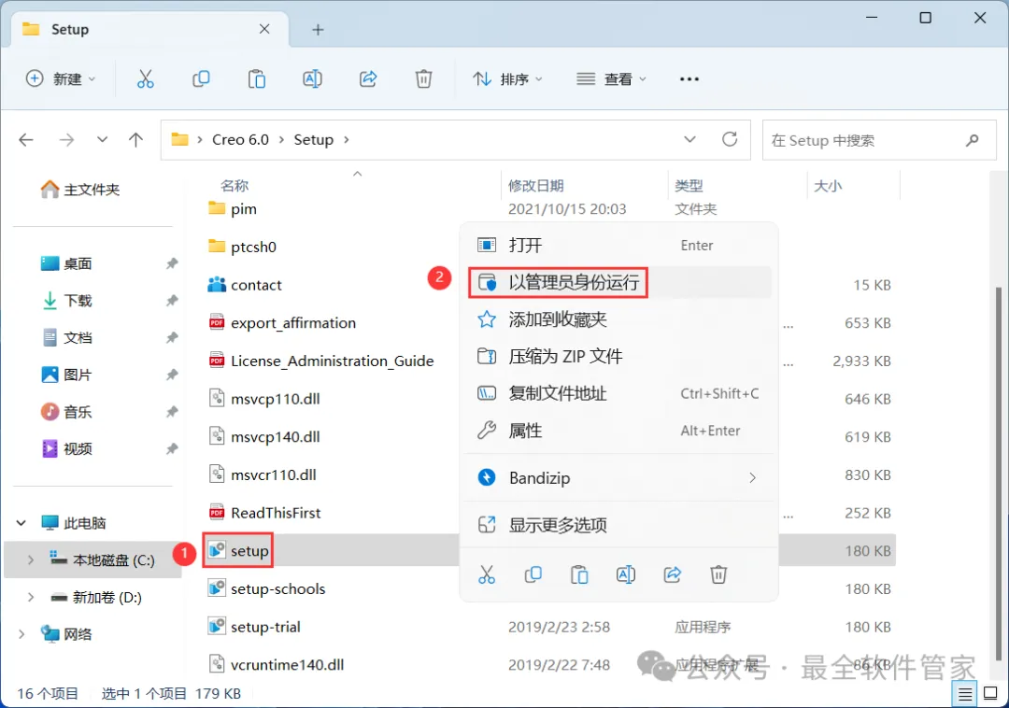Click the search magnifier icon
The height and width of the screenshot is (708, 1009).
point(973,139)
